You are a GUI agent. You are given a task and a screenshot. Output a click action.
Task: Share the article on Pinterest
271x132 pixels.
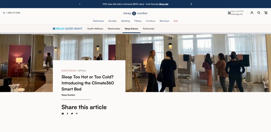pyautogui.click(x=77, y=114)
